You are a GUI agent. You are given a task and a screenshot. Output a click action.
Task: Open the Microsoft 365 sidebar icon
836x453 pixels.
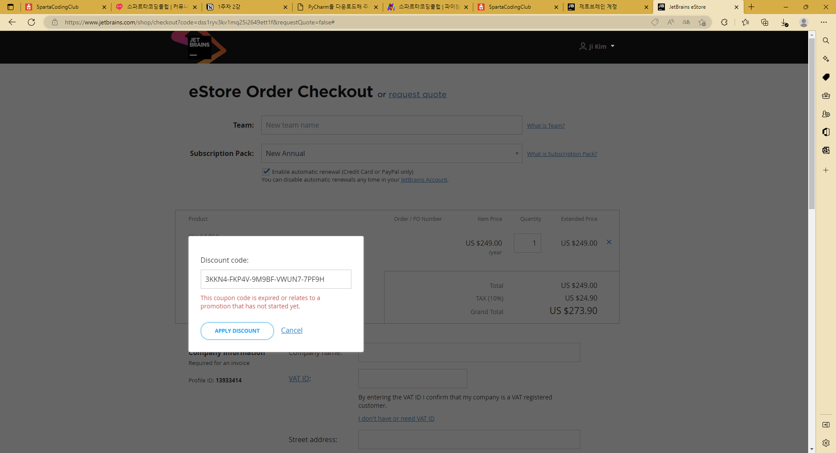tap(826, 132)
